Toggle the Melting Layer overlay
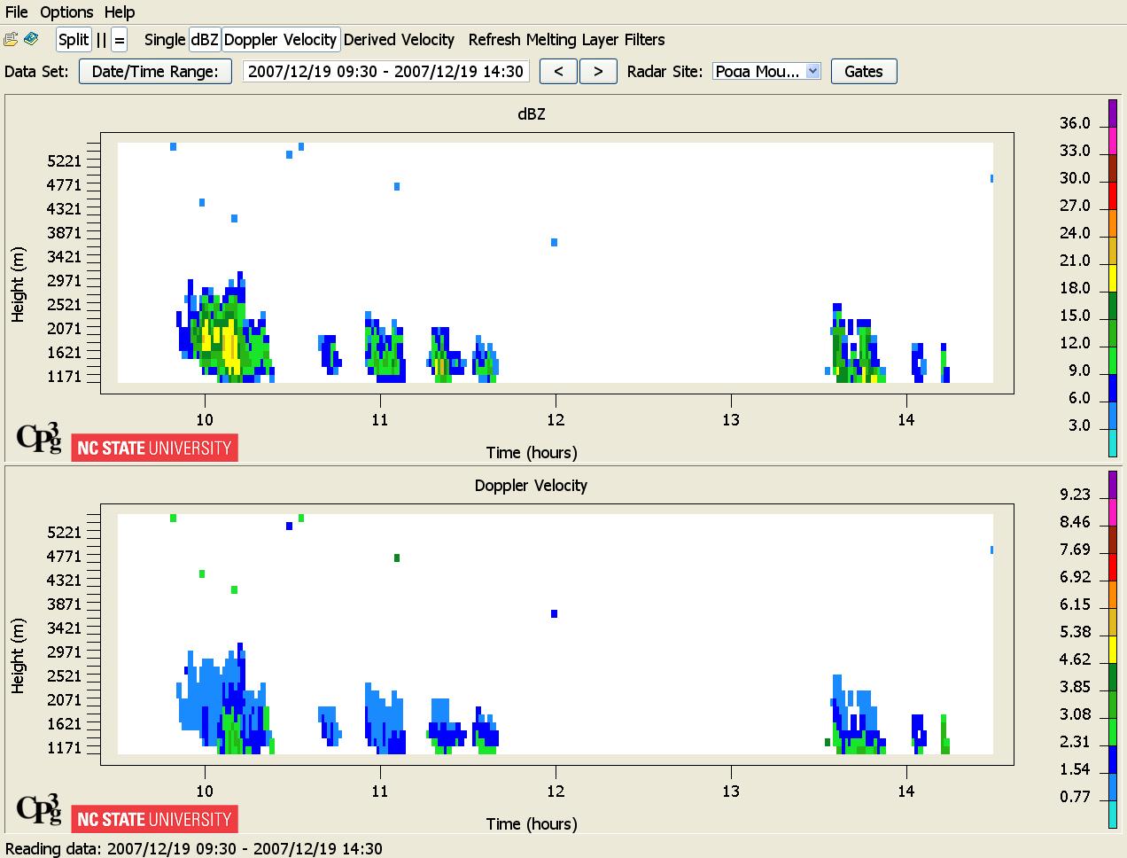This screenshot has height=858, width=1127. tap(571, 40)
